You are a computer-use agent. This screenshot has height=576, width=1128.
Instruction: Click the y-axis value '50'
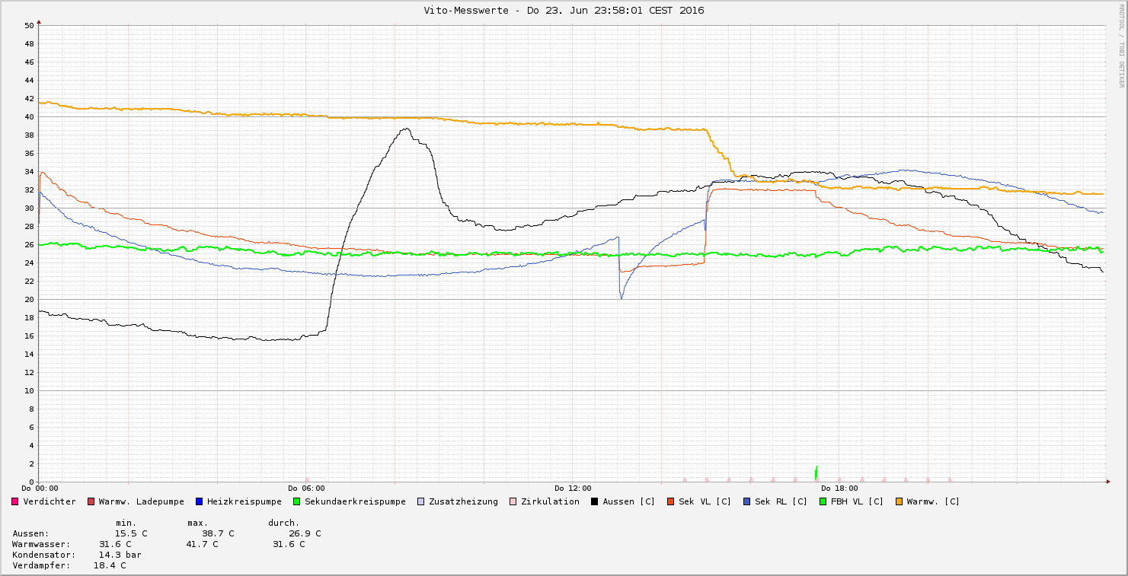pos(29,26)
